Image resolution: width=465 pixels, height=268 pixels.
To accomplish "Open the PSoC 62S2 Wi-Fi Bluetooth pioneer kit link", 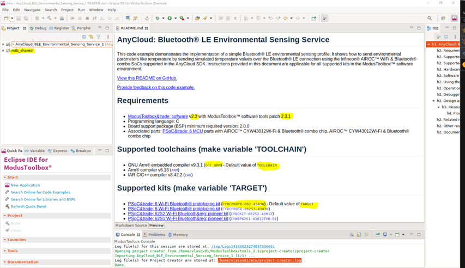I will point(178,214).
